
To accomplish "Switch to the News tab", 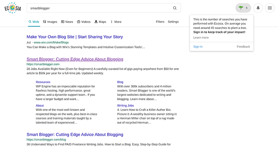I will click(x=67, y=22).
